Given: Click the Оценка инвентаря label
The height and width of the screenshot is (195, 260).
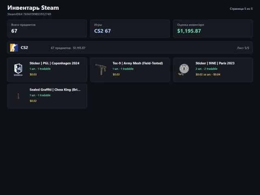Looking at the screenshot, I should 191,25.
